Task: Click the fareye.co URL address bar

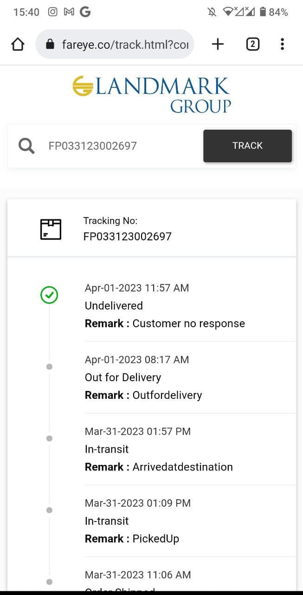Action: [124, 44]
